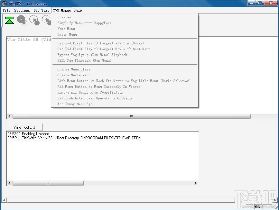Click the solid gray disc toolbar icon
Viewport: 279px width, 210px height.
click(22, 20)
